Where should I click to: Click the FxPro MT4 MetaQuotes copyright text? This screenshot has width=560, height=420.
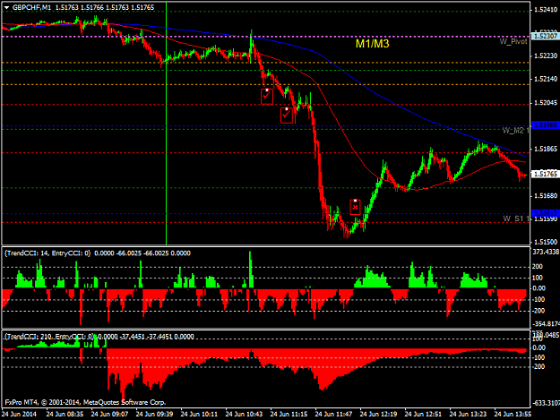85,402
